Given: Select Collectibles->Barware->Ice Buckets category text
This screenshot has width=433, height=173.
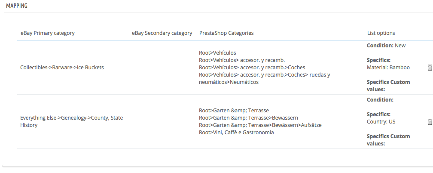Looking at the screenshot, I should (x=62, y=68).
